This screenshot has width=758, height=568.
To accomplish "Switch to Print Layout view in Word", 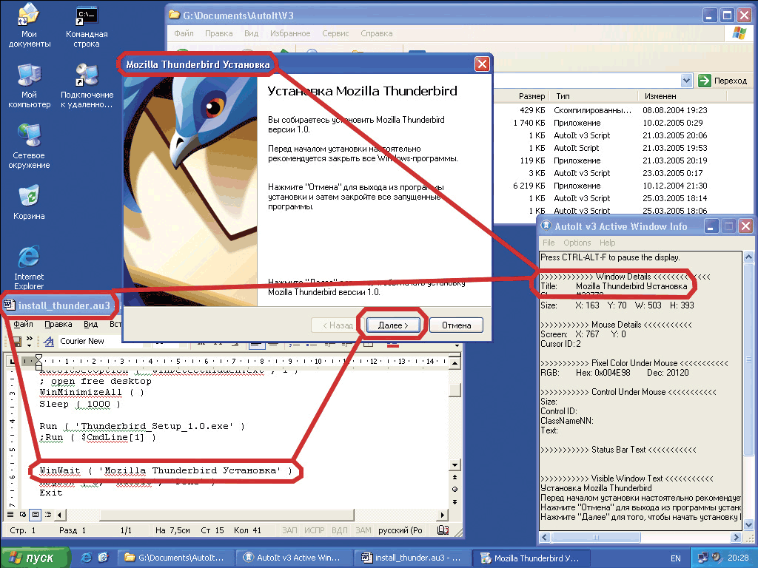I will 36,515.
